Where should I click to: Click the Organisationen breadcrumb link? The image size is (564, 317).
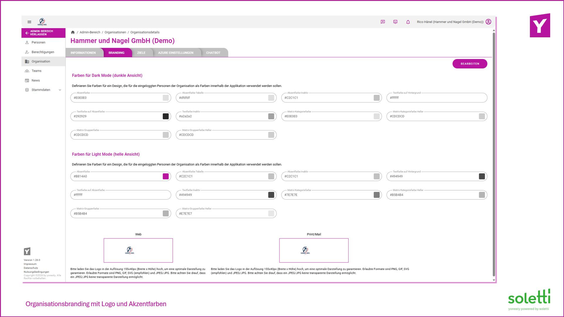pos(115,32)
